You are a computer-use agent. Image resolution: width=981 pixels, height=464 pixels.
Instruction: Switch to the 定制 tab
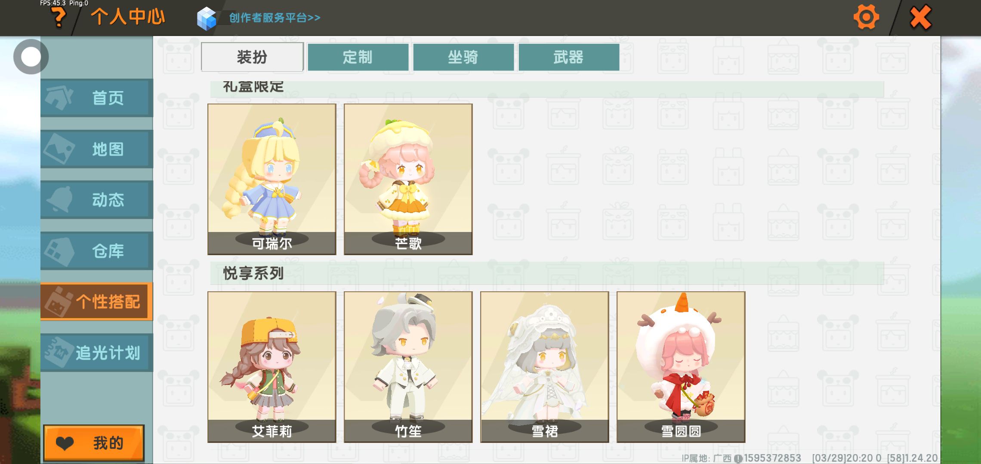coord(358,57)
